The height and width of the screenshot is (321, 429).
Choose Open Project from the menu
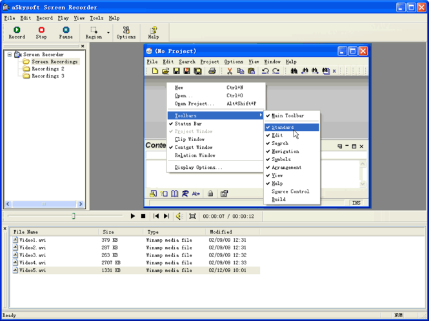215,104
